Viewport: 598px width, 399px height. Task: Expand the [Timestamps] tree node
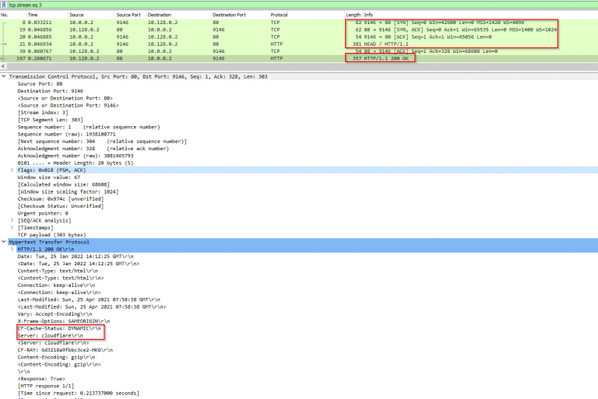coord(12,226)
